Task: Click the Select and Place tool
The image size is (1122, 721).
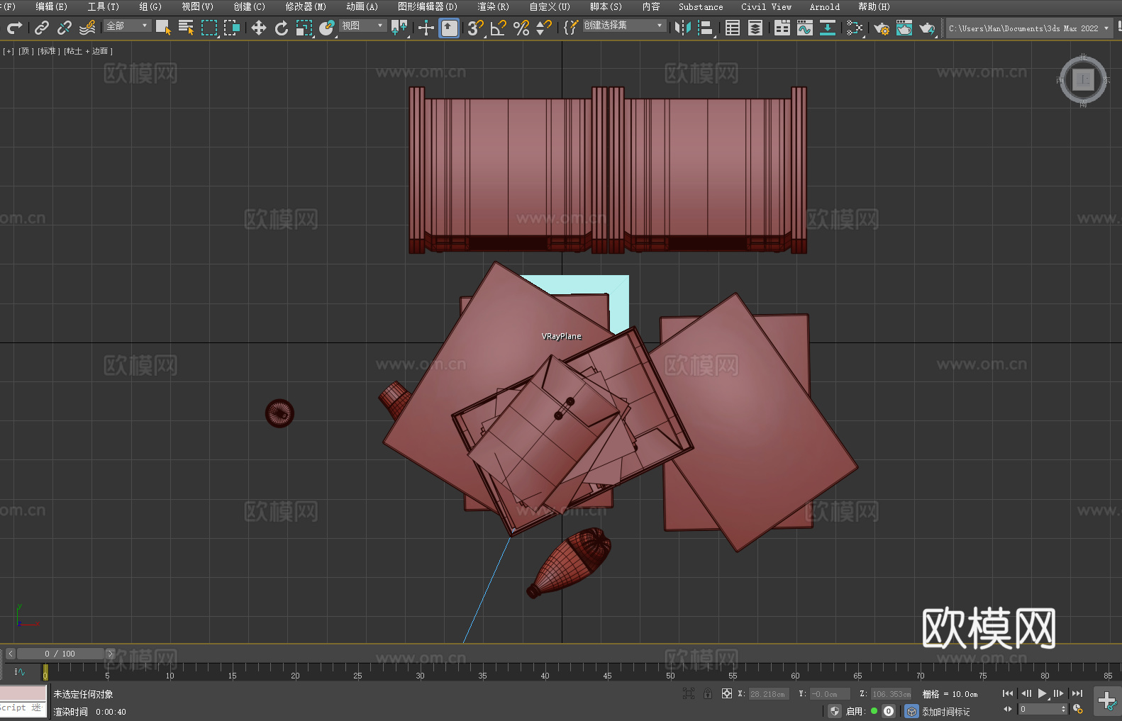Action: (x=327, y=28)
